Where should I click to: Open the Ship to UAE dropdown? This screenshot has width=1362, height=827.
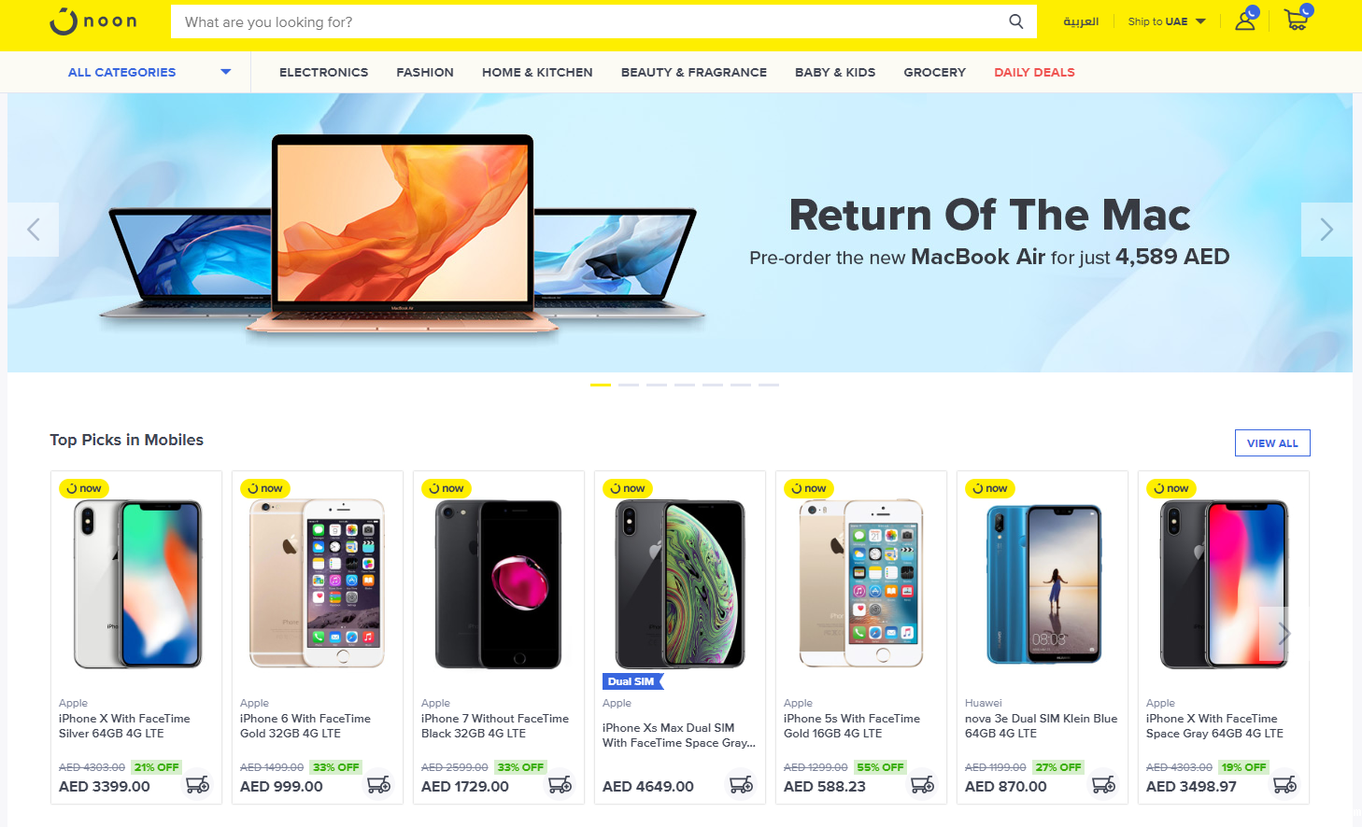1167,21
